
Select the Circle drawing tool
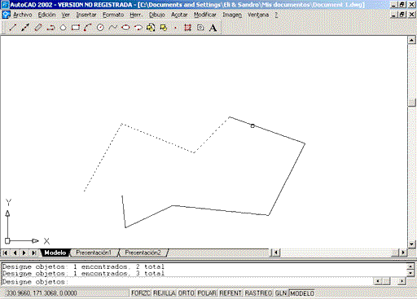point(100,28)
